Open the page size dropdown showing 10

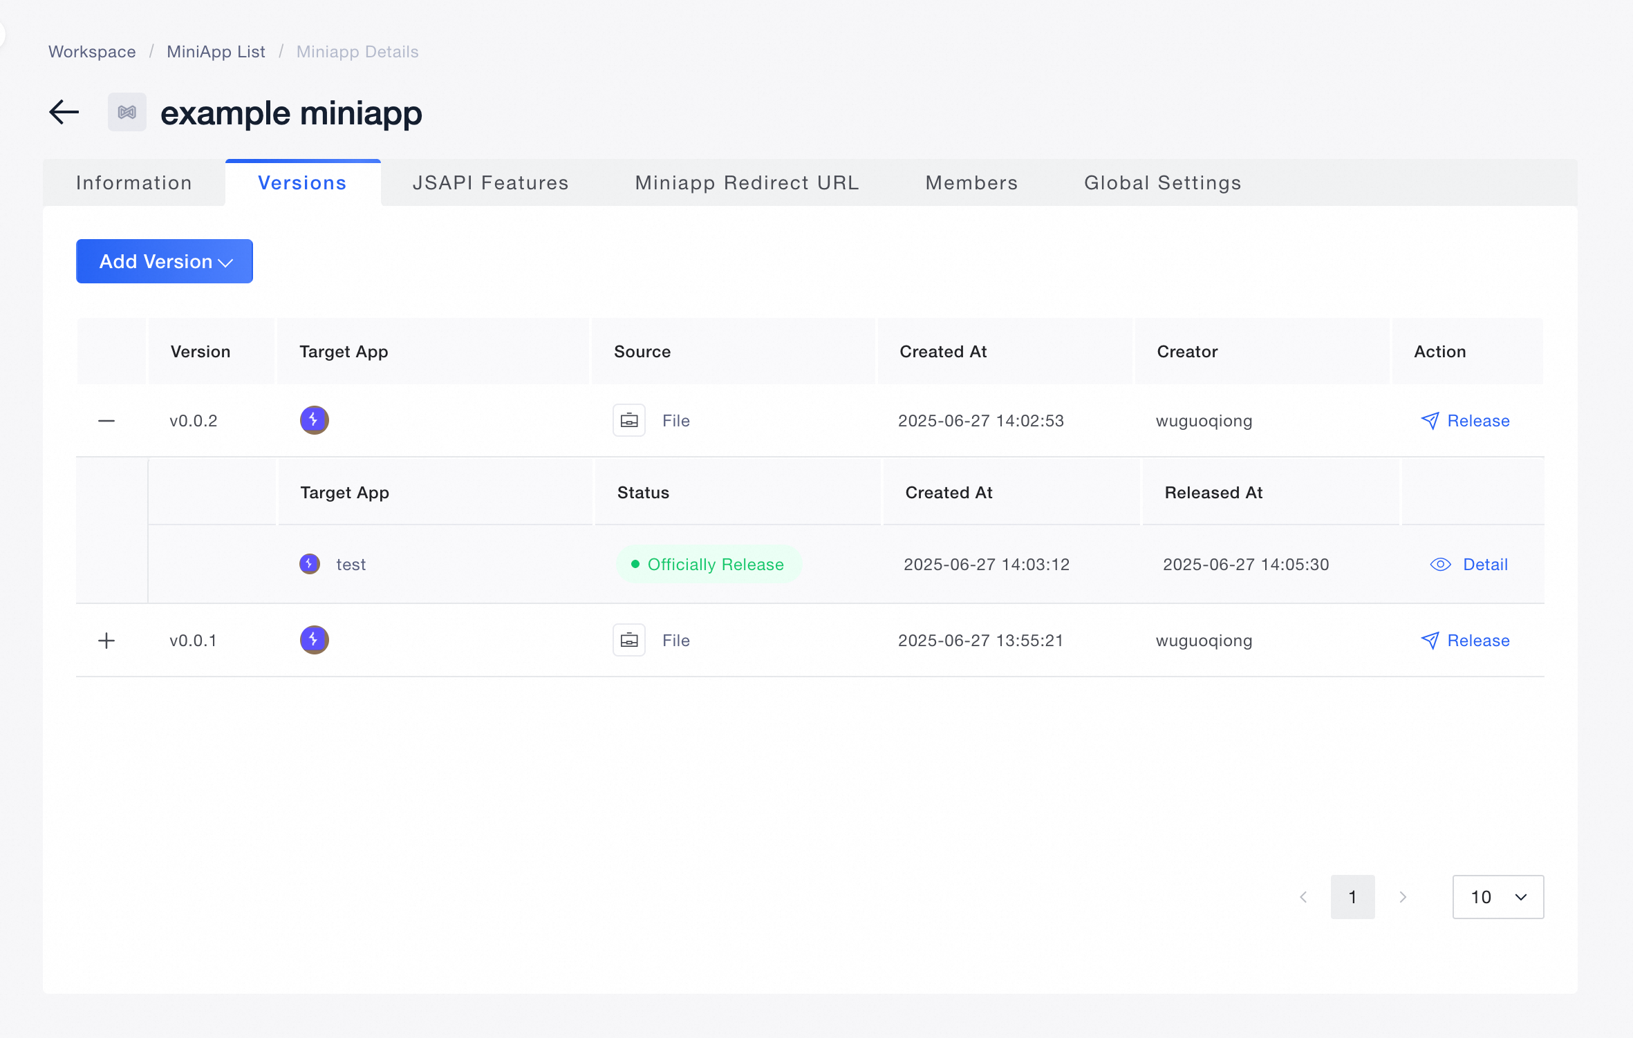click(1497, 897)
